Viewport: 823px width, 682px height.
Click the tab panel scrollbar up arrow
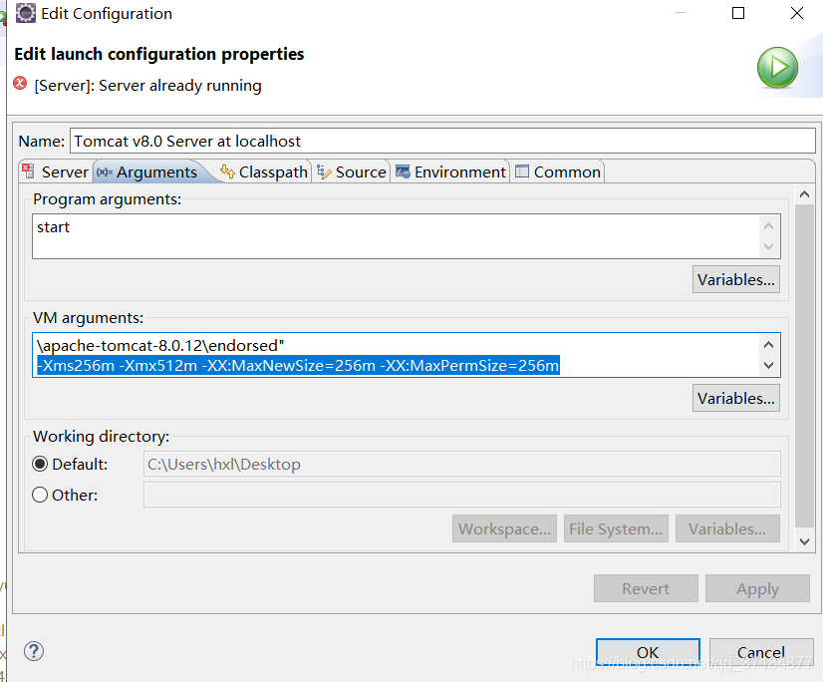tap(804, 194)
